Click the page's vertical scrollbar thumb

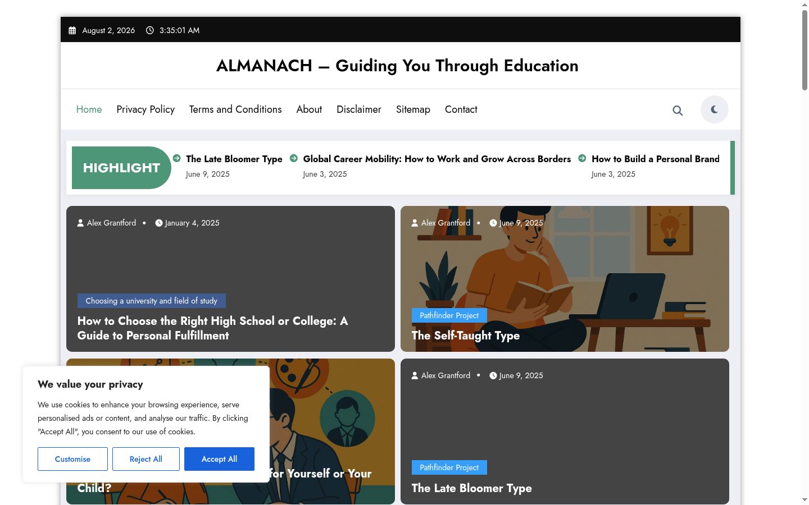[805, 49]
